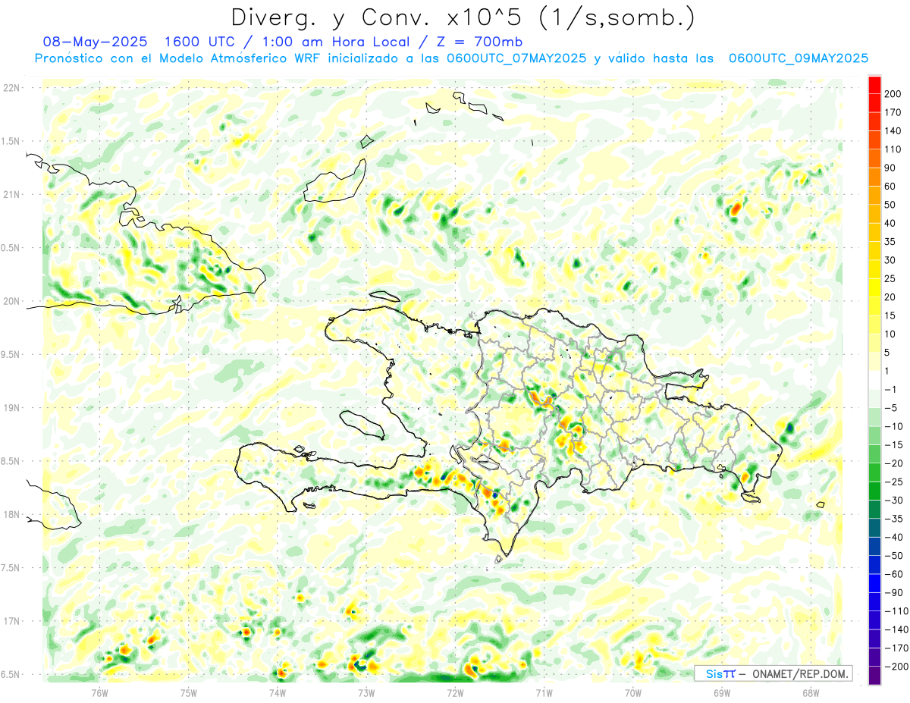
Task: Select the '6.5N' latitude label
Action: (x=11, y=674)
